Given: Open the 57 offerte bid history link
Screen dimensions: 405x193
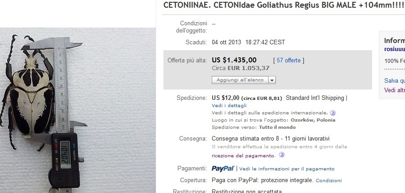Looking at the screenshot, I should tap(289, 60).
